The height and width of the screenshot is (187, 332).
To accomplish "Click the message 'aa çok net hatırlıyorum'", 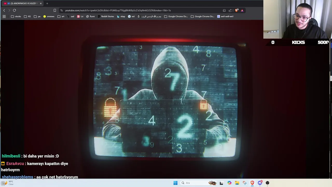I will pyautogui.click(x=57, y=177).
